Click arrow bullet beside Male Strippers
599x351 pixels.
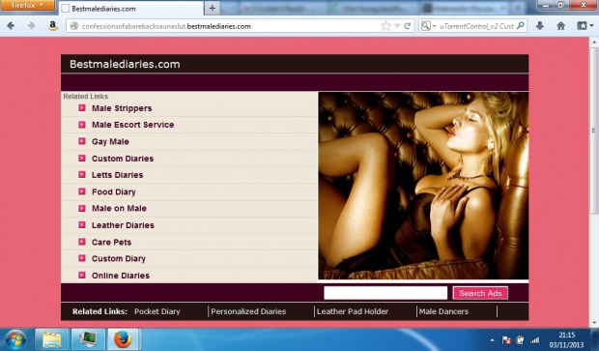click(82, 108)
